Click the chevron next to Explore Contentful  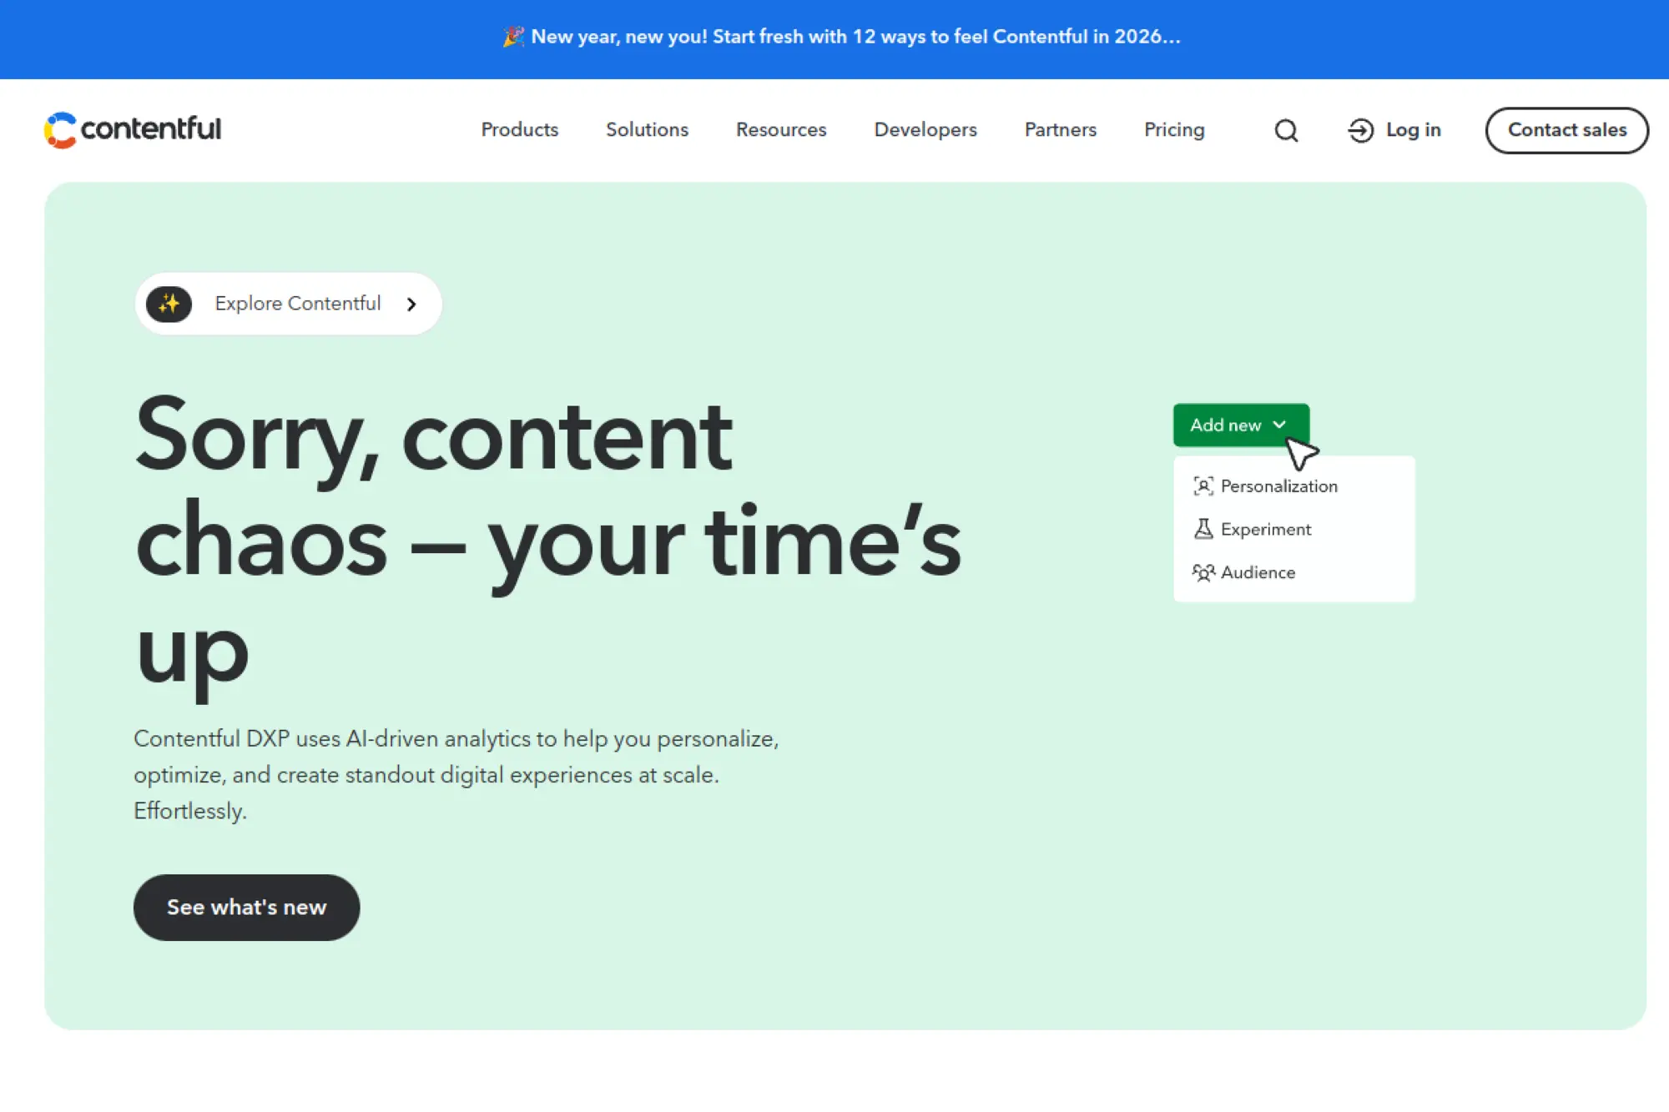pos(411,304)
